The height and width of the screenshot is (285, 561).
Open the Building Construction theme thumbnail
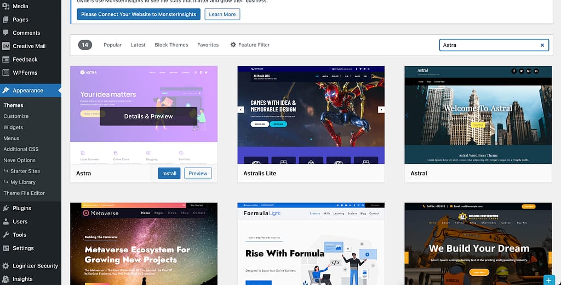(x=478, y=244)
